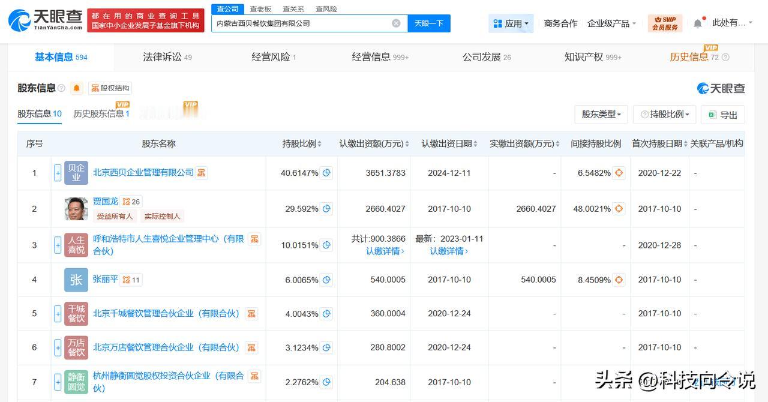
Task: Open equity structure icon after 呼和浩特市人生喜悦企业管理中心
Action: pos(254,239)
